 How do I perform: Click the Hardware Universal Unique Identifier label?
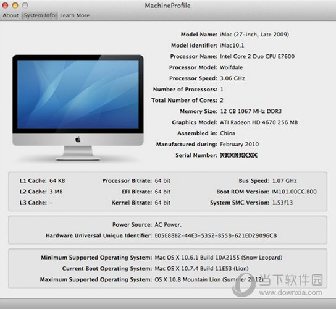coord(99,235)
